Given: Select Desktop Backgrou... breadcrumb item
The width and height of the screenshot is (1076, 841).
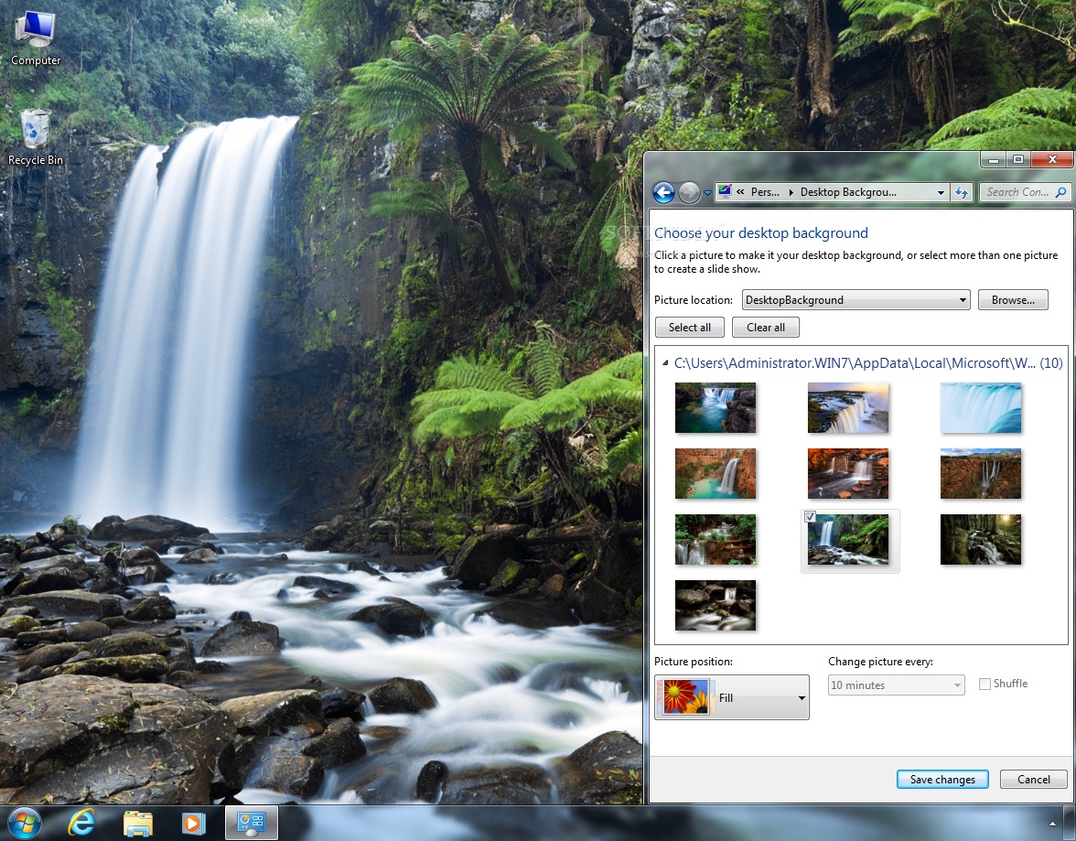Looking at the screenshot, I should pyautogui.click(x=848, y=192).
